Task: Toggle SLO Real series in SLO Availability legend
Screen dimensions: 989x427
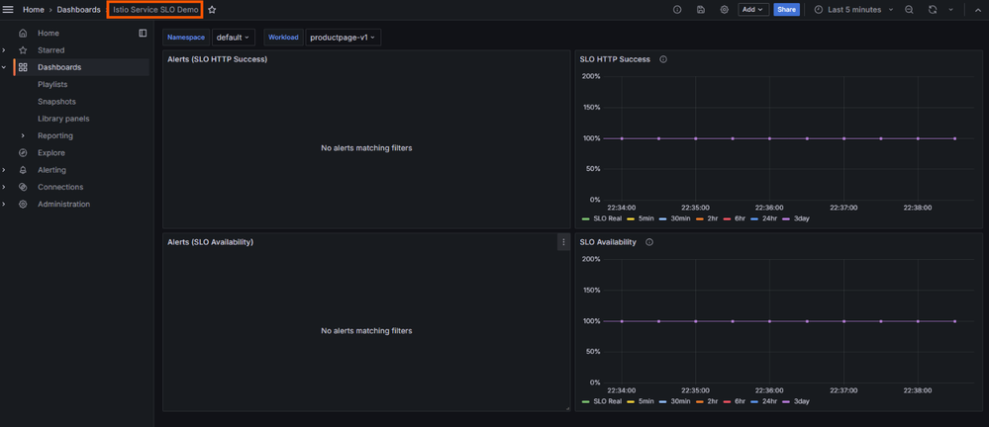Action: (607, 401)
